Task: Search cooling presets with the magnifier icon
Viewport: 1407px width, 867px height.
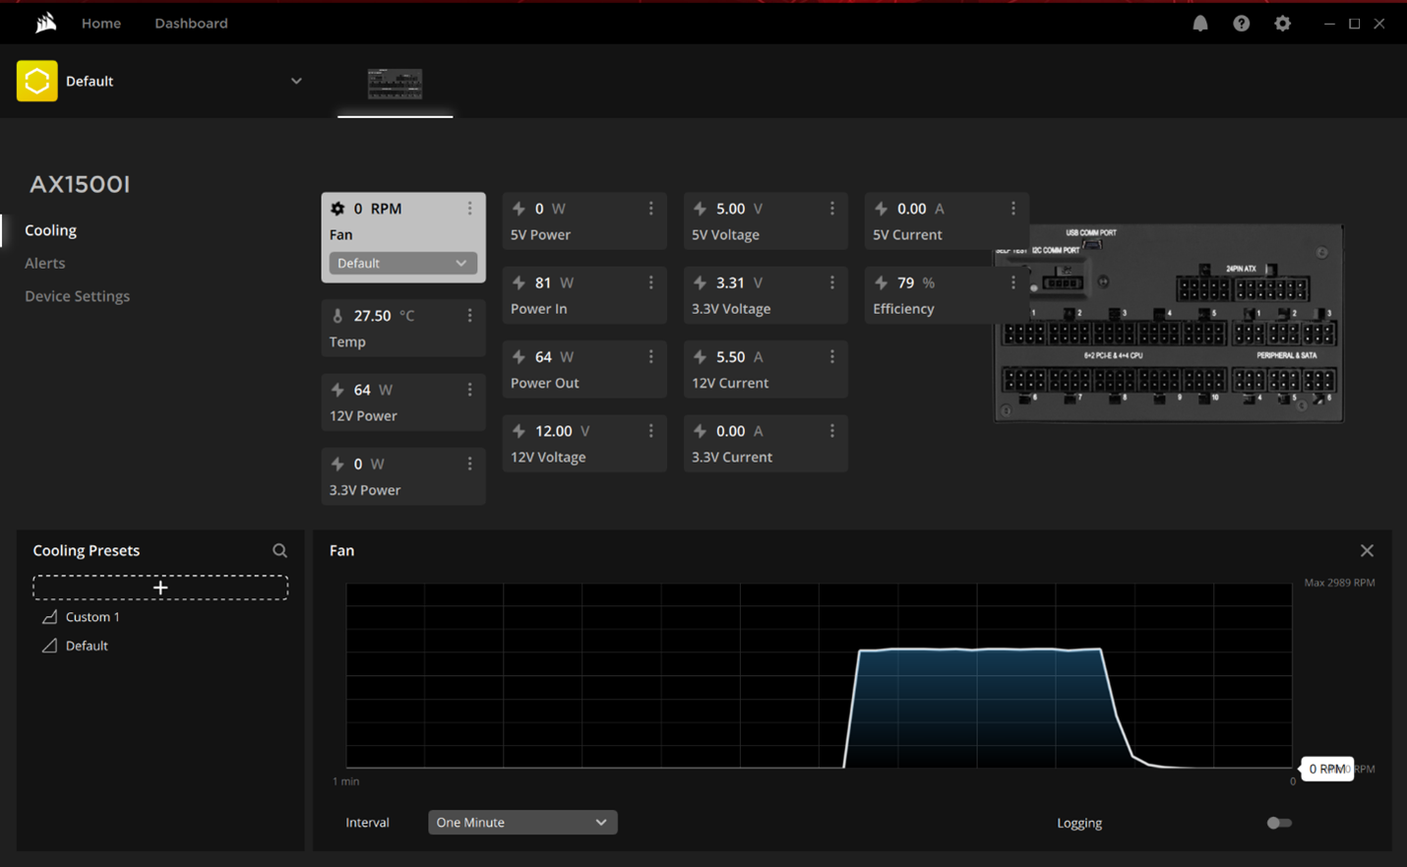Action: [x=279, y=550]
